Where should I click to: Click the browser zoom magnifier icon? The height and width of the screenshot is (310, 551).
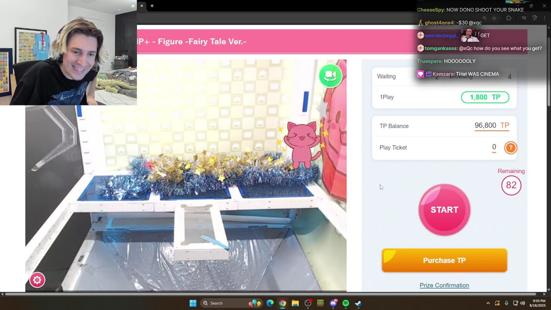tap(485, 18)
